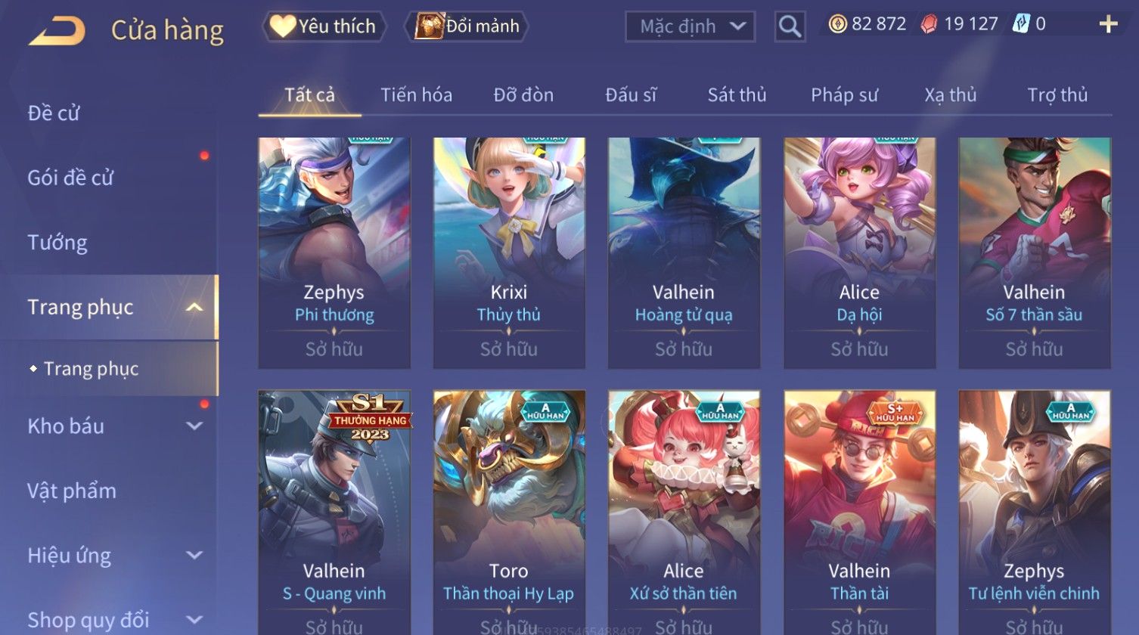Tap the gold coin balance icon
The width and height of the screenshot is (1139, 635).
pos(837,24)
